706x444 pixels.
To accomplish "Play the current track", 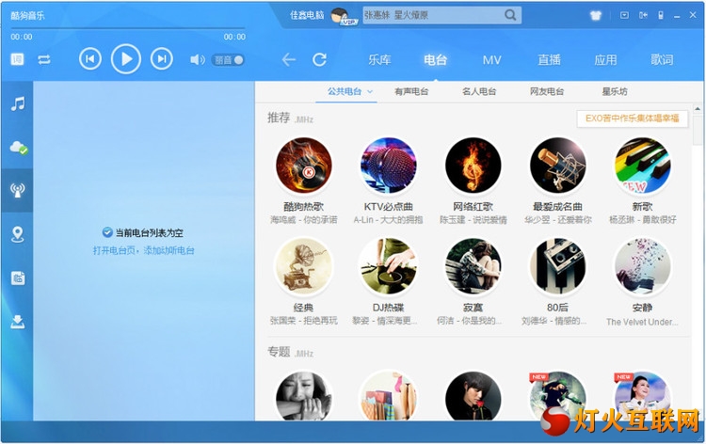I will click(126, 59).
